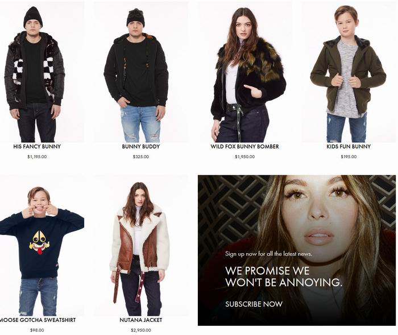Click the $195.00 Kids Fun Bunny price
The image size is (398, 335).
pos(349,157)
